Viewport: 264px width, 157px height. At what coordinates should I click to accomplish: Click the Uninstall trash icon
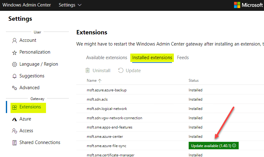88,71
